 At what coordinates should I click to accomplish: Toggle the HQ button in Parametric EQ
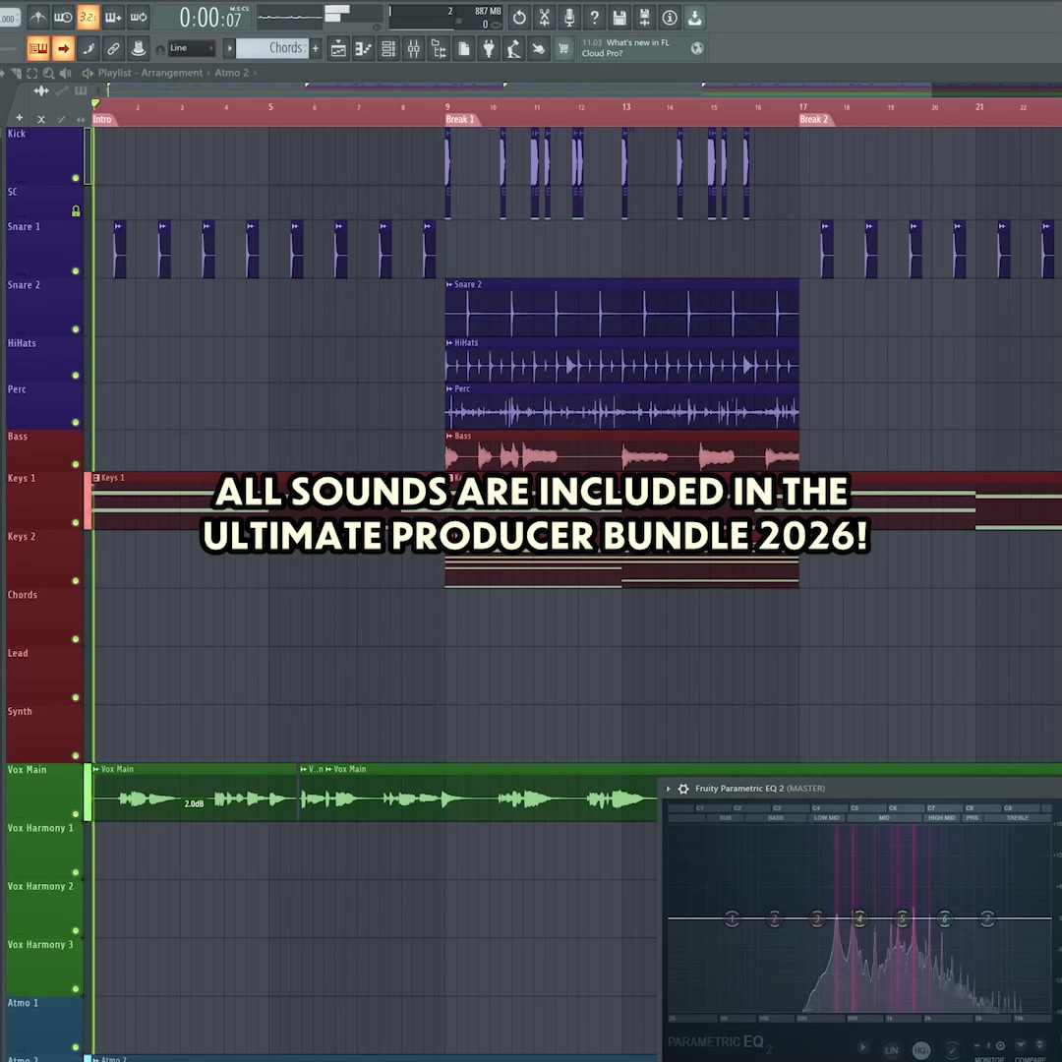point(921,1050)
